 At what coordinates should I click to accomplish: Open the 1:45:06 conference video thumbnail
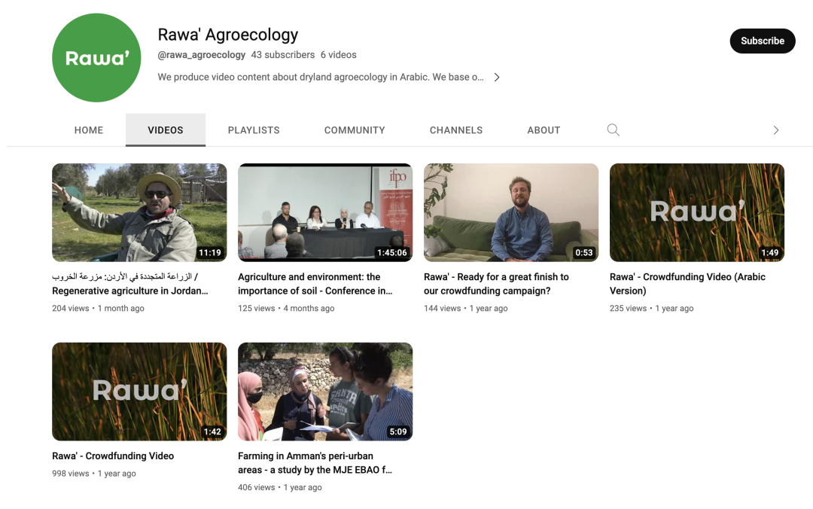325,213
